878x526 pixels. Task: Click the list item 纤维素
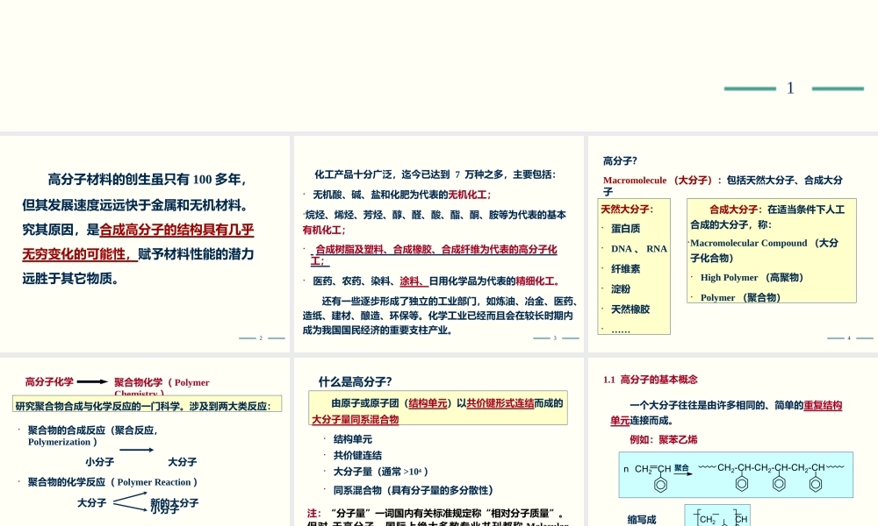[x=625, y=269]
